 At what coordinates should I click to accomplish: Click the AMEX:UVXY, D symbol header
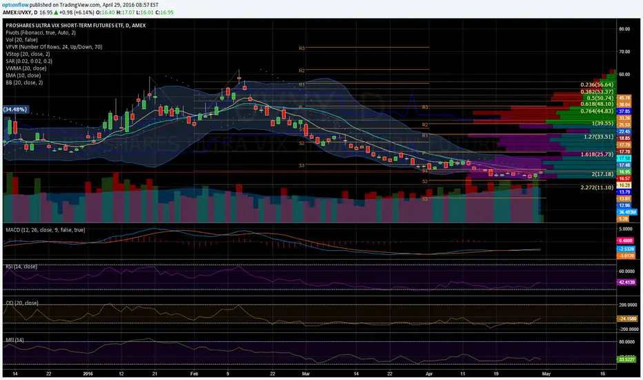pyautogui.click(x=20, y=12)
